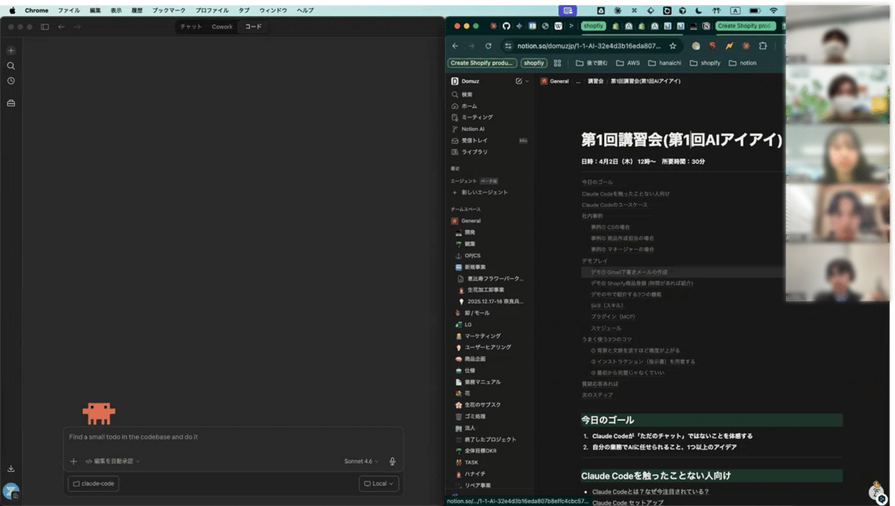The height and width of the screenshot is (506, 895).
Task: Click the microphone icon in prompt box
Action: (x=392, y=461)
